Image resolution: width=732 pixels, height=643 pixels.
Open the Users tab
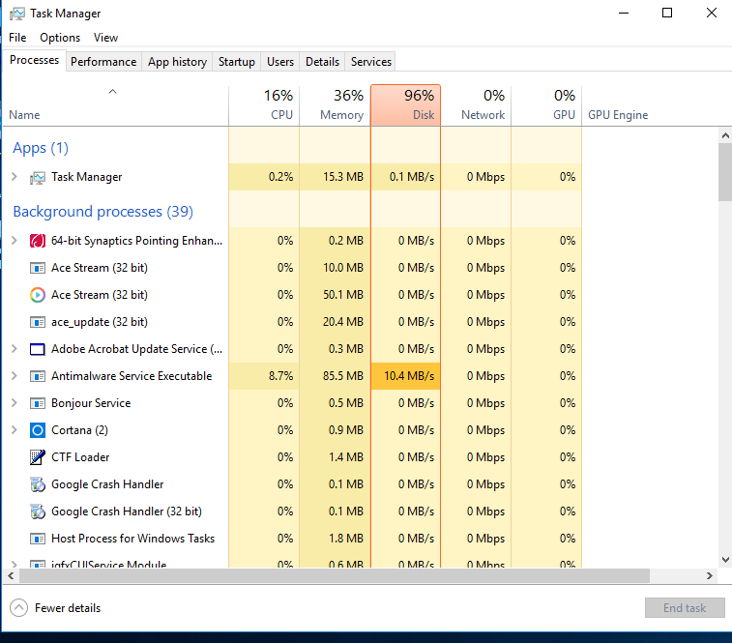280,62
